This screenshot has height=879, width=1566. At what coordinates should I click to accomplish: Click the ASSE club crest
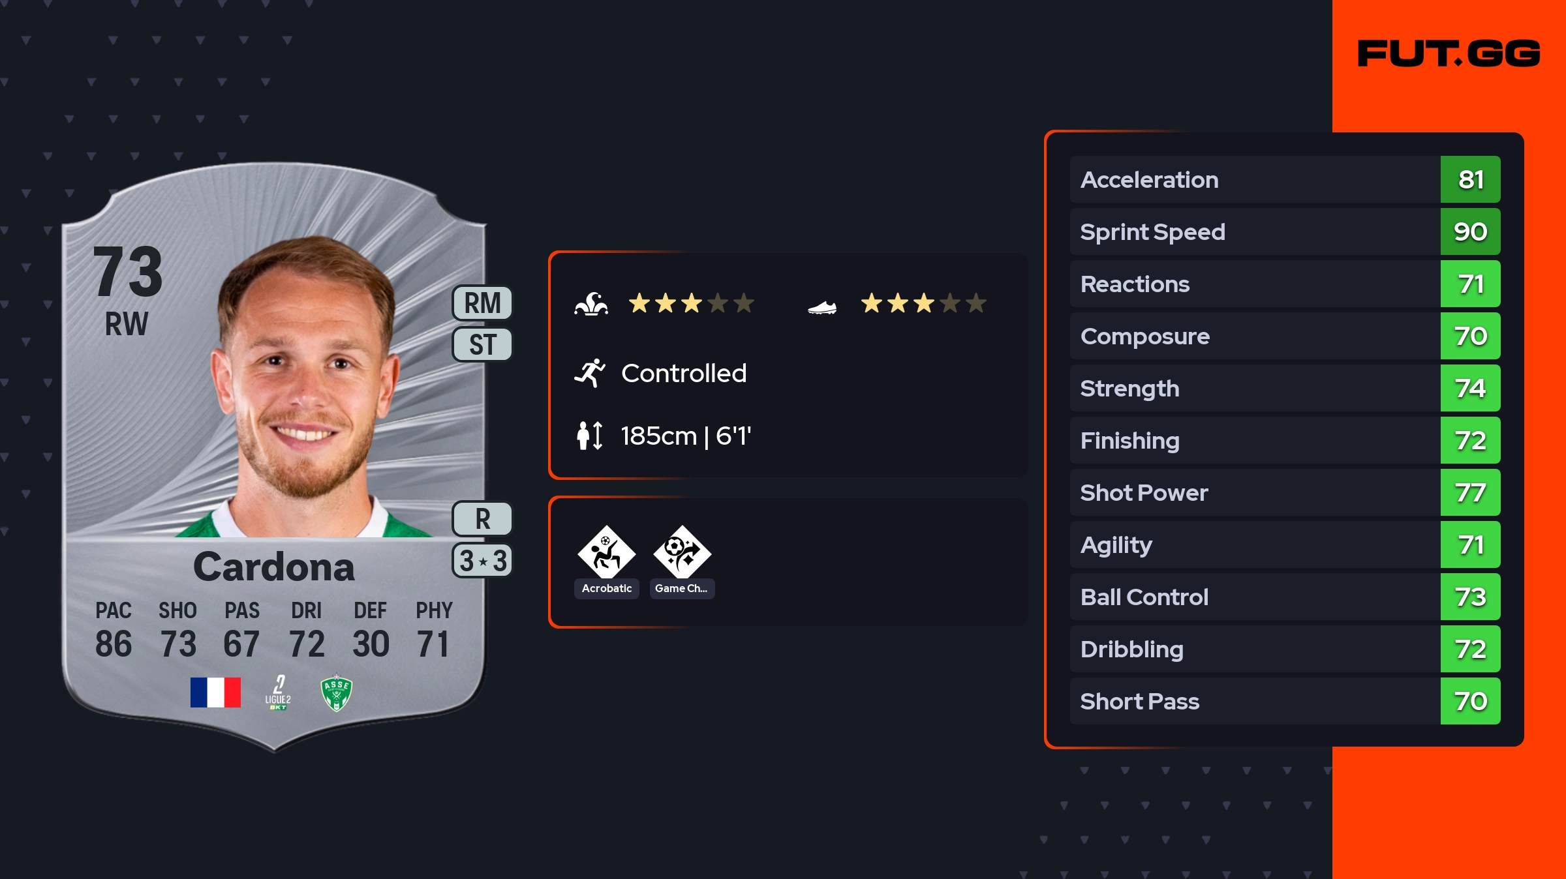click(337, 693)
